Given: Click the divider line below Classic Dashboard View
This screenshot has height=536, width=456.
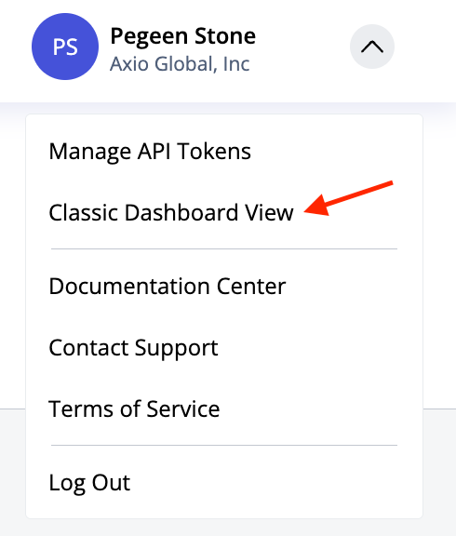Looking at the screenshot, I should pos(224,248).
